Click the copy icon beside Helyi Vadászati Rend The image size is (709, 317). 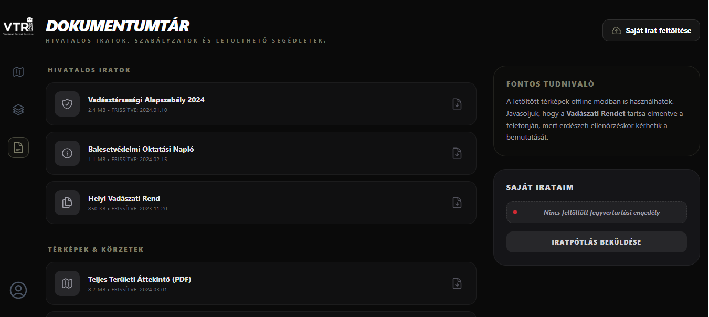(67, 203)
